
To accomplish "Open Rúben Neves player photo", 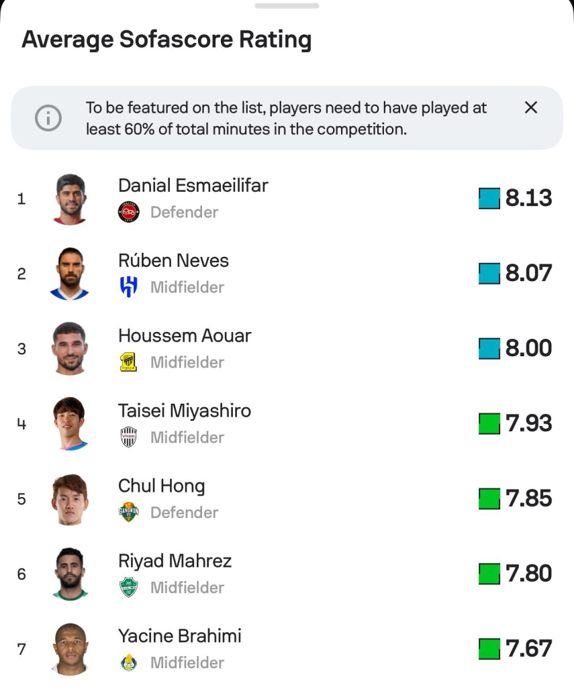I will click(x=70, y=274).
